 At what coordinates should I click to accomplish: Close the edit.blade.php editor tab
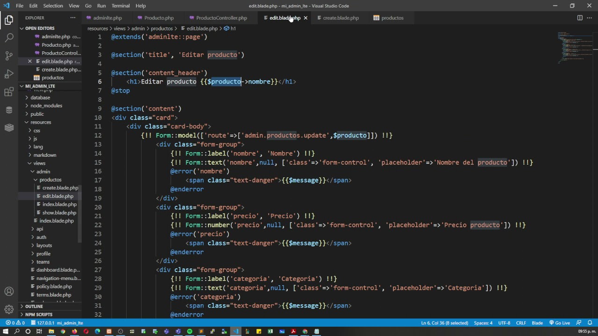306,18
